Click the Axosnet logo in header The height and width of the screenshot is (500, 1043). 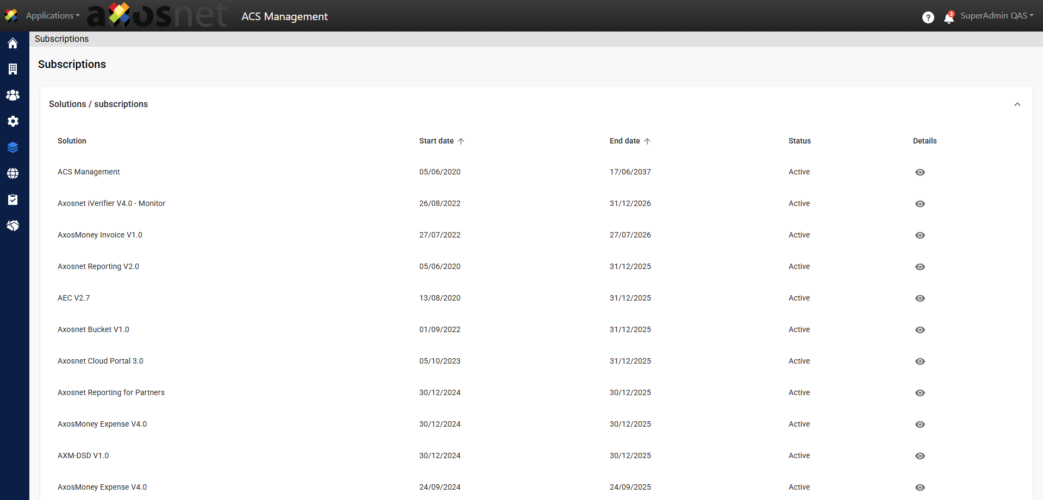[157, 15]
